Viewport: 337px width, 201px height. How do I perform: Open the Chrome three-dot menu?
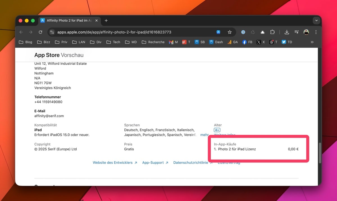(316, 32)
